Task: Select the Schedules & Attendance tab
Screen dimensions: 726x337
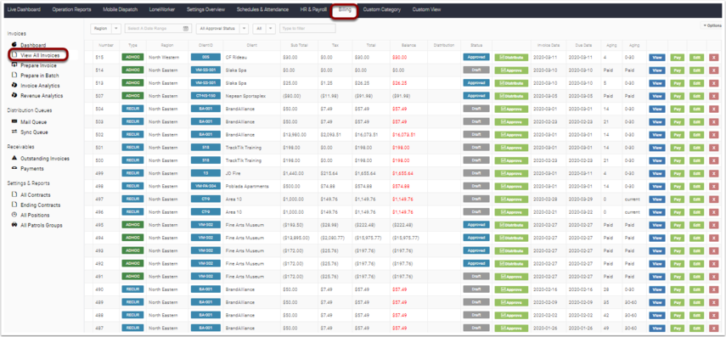Action: (262, 9)
